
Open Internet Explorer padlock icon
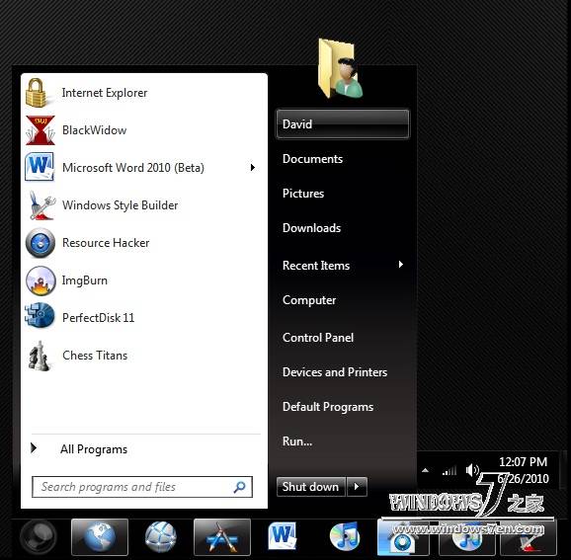pyautogui.click(x=37, y=93)
